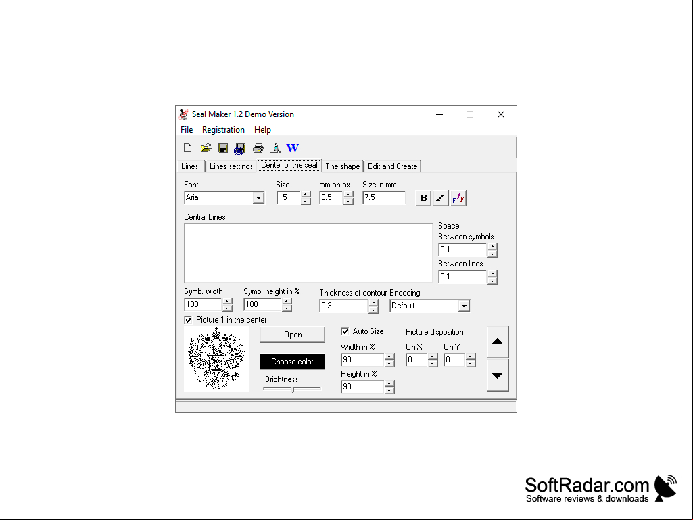Switch to Lines settings tab
The height and width of the screenshot is (520, 693).
pyautogui.click(x=231, y=166)
